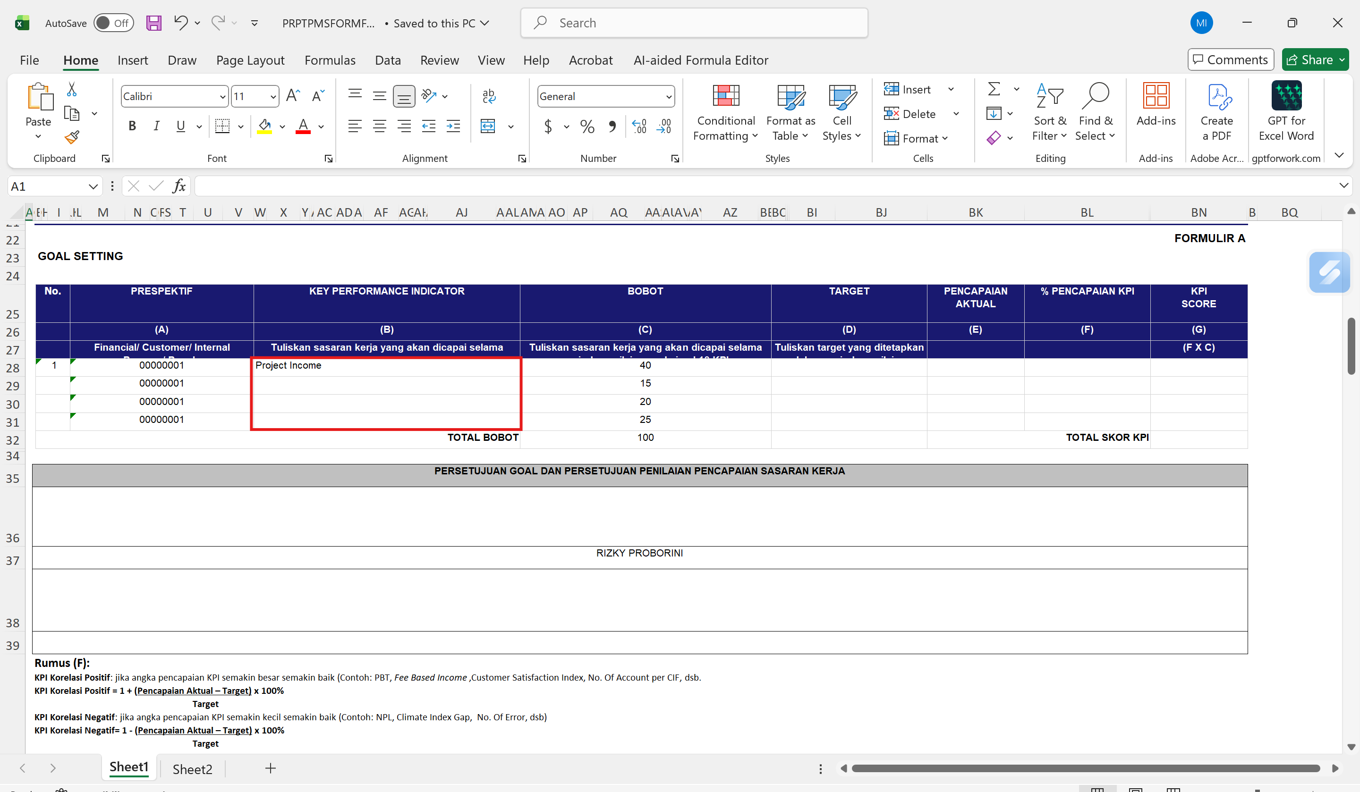Toggle bold formatting
This screenshot has width=1360, height=792.
click(x=132, y=126)
